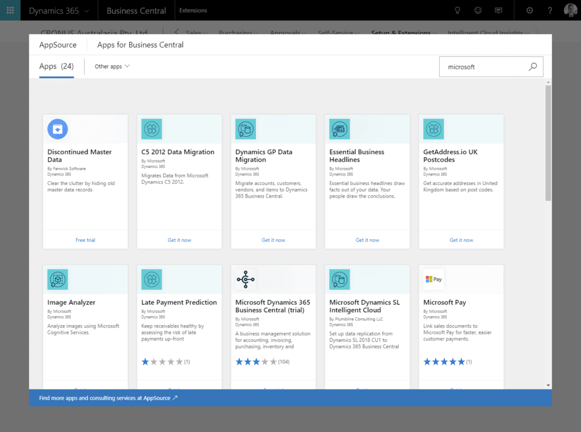Viewport: 581px width, 432px height.
Task: Select the Apps (24) tab
Action: click(x=56, y=66)
